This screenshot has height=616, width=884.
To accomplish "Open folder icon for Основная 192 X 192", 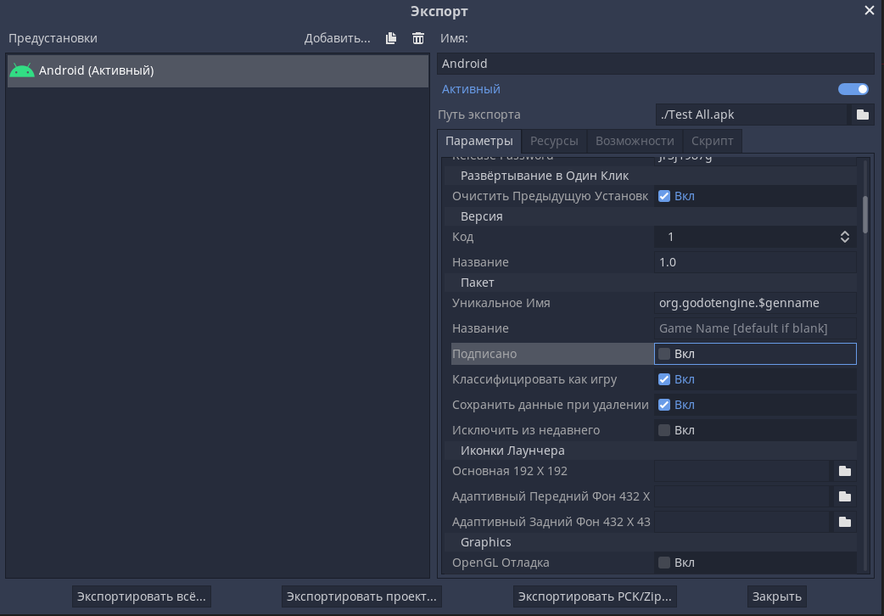I will click(844, 471).
